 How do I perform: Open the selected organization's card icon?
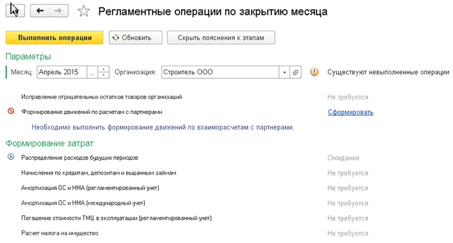pos(295,72)
